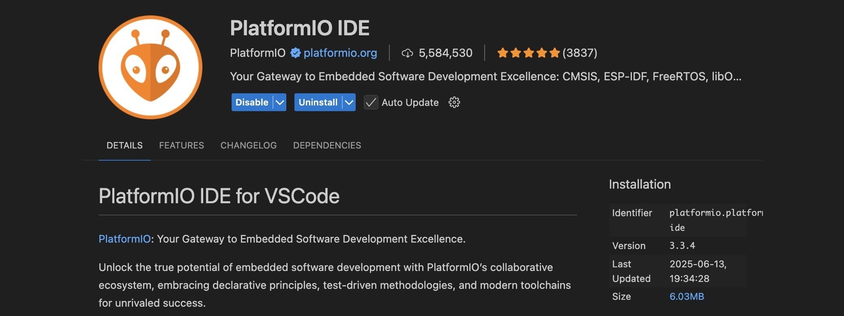Switch to the Features tab
Image resolution: width=844 pixels, height=316 pixels.
[x=181, y=145]
